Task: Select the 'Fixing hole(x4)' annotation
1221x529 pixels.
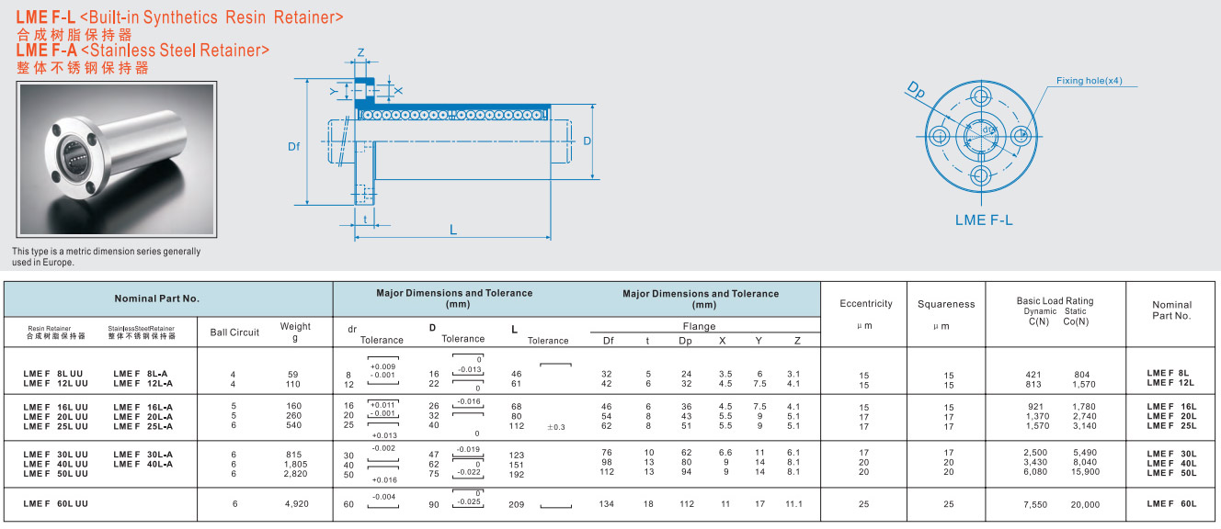Action: (x=1090, y=81)
